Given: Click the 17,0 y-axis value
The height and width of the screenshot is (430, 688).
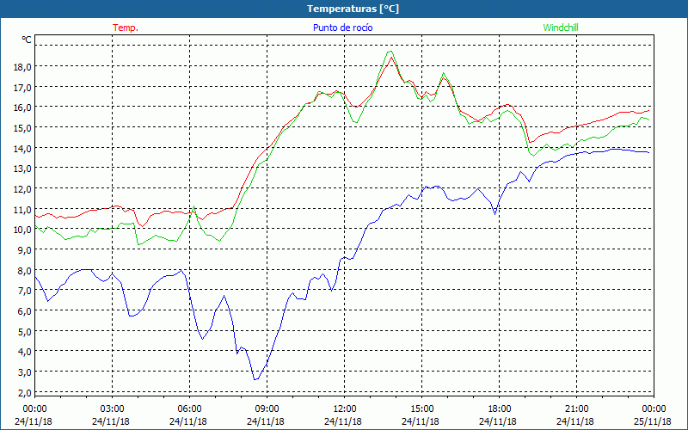Looking at the screenshot, I should [x=23, y=87].
